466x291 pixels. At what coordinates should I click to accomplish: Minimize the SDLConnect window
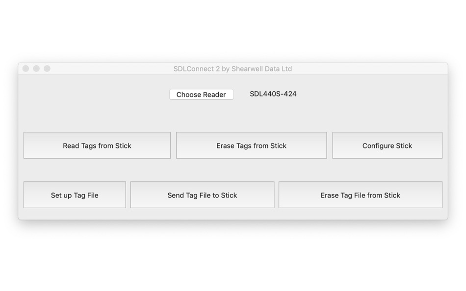[x=36, y=69]
